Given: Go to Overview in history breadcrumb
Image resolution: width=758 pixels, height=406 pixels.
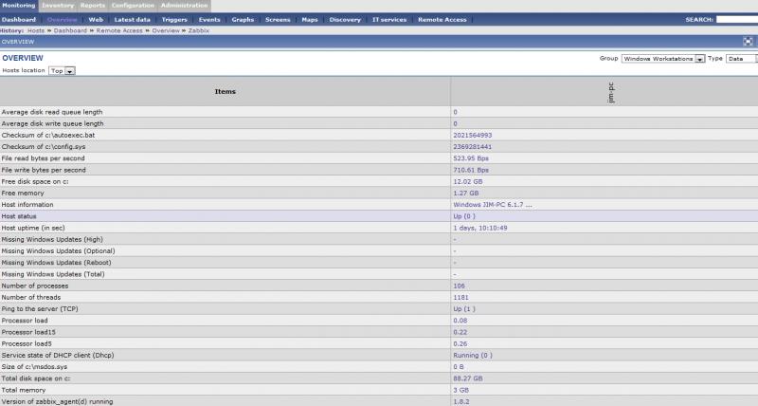Looking at the screenshot, I should (x=166, y=30).
